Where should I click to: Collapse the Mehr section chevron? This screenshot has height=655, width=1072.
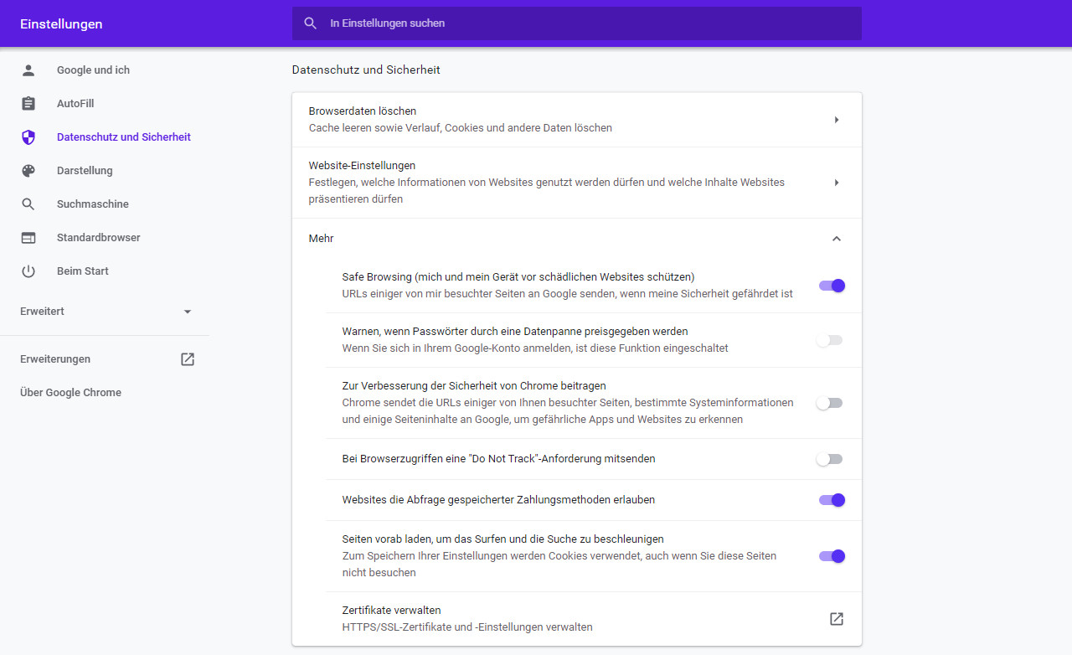point(837,239)
